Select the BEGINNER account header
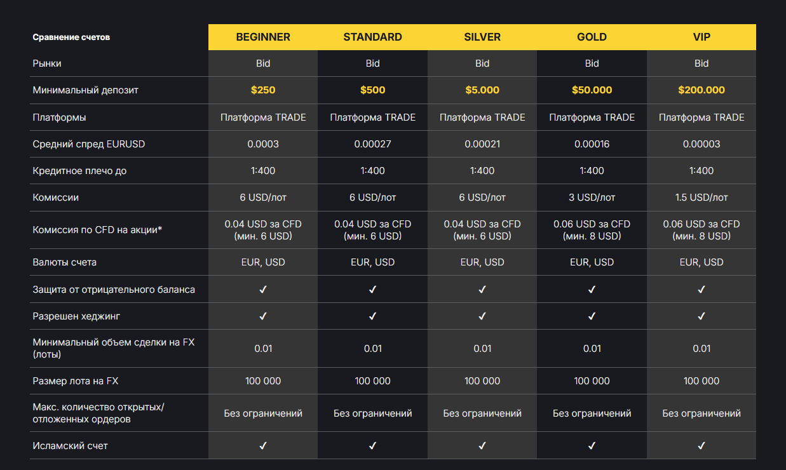This screenshot has height=470, width=786. point(263,37)
